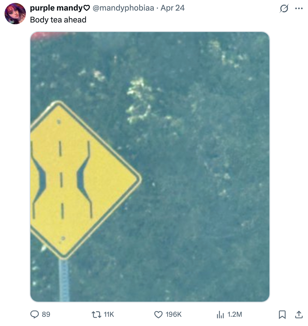Like the tweet with the heart icon

pos(158,314)
